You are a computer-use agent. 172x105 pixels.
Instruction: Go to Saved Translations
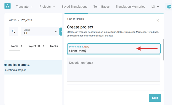pos(74,7)
